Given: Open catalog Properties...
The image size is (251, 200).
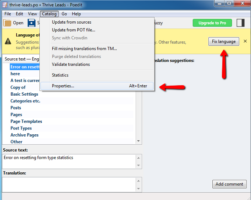Looking at the screenshot, I should coord(97,86).
